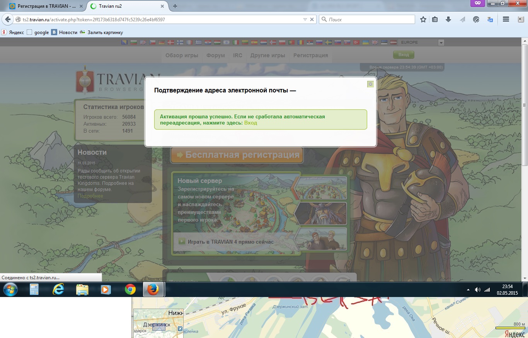Launch Calculator from the taskbar
528x338 pixels.
[x=34, y=289]
